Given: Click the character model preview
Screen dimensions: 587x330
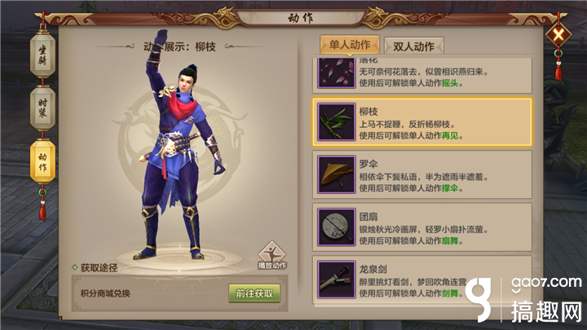Looking at the screenshot, I should click(x=179, y=146).
